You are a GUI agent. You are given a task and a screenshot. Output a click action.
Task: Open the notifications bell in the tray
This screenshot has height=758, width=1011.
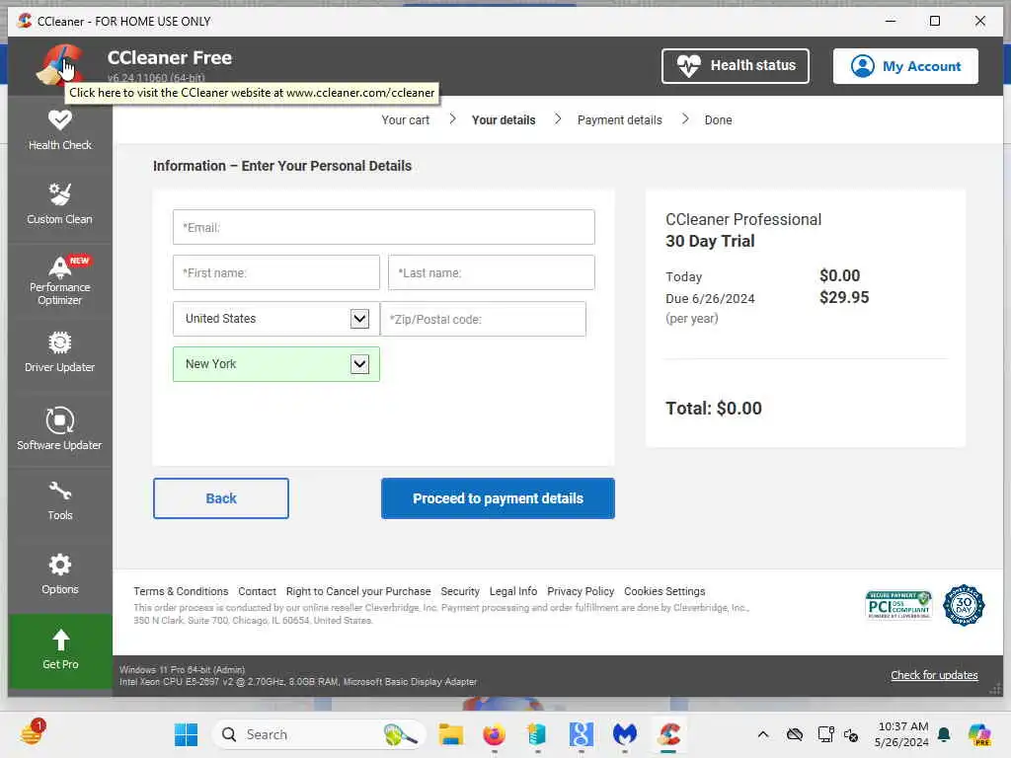point(944,734)
